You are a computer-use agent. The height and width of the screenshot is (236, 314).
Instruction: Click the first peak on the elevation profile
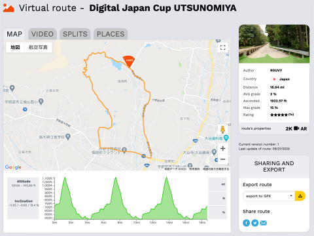65,178
